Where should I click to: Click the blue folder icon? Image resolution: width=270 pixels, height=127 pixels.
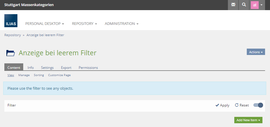click(x=10, y=53)
